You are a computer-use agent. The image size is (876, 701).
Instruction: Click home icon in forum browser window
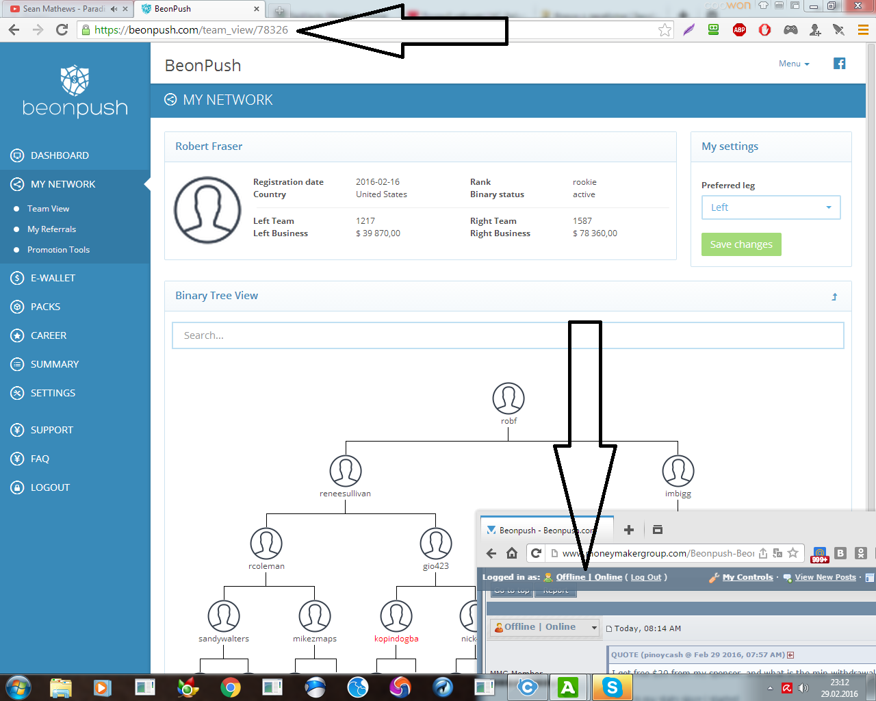512,553
